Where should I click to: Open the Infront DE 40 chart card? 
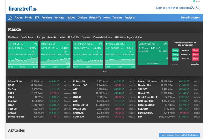pyautogui.click(x=23, y=55)
